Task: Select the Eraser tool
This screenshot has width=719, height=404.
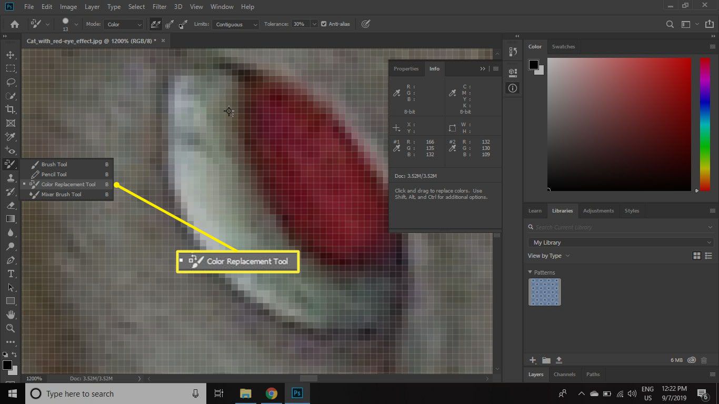Action: pos(10,205)
